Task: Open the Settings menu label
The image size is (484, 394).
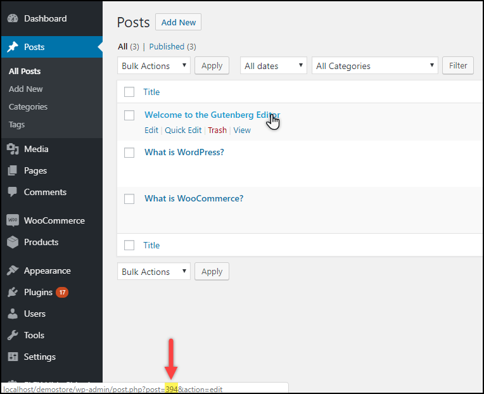Action: click(x=40, y=357)
